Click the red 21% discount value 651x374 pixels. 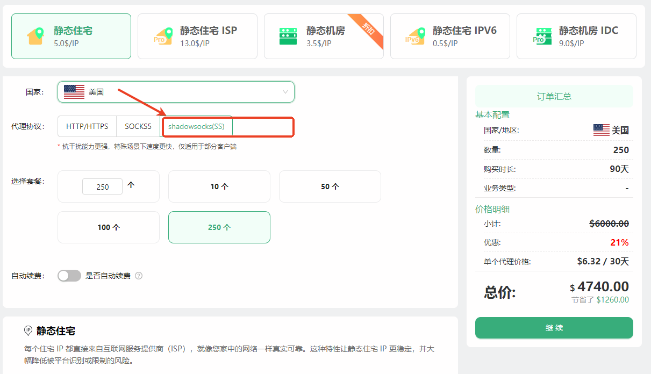click(x=619, y=242)
